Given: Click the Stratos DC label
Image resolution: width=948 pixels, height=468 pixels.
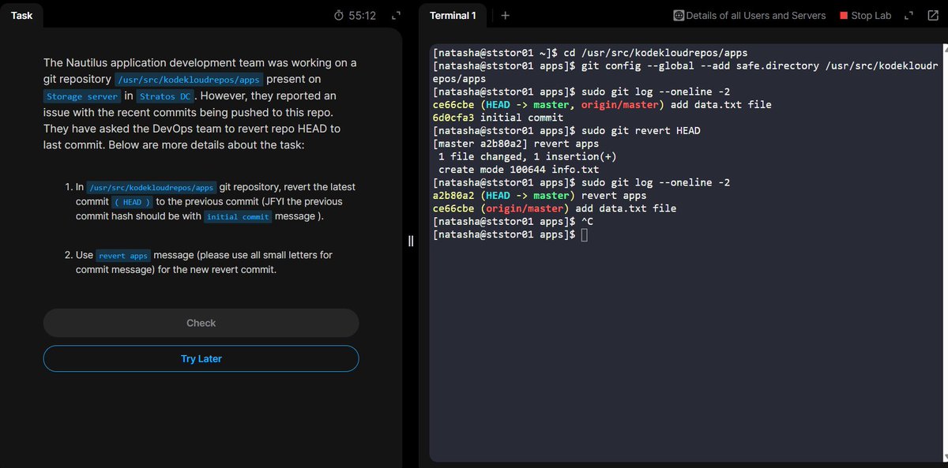Looking at the screenshot, I should 164,96.
